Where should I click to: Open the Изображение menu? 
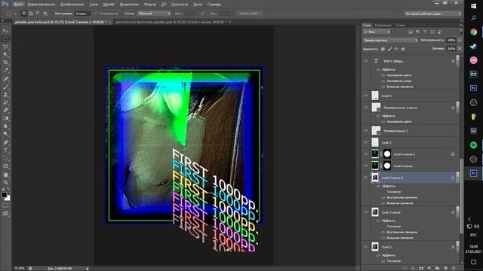(72, 5)
